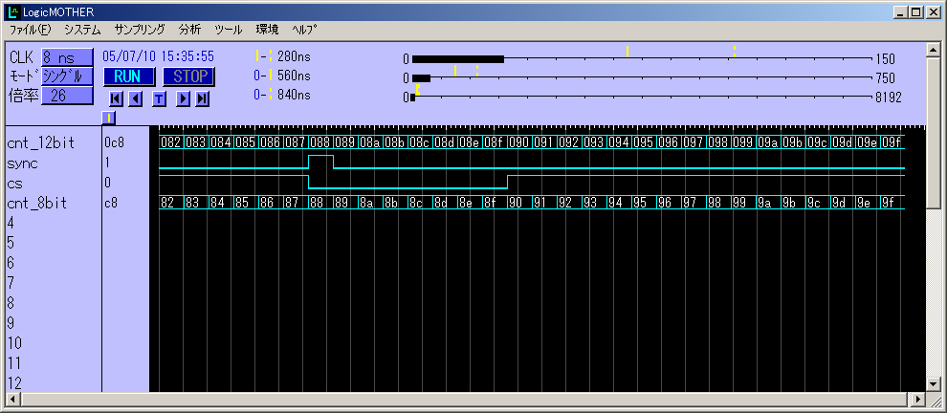This screenshot has width=947, height=413.
Task: Click the horizontal scrollbar right arrow
Action: coord(920,399)
